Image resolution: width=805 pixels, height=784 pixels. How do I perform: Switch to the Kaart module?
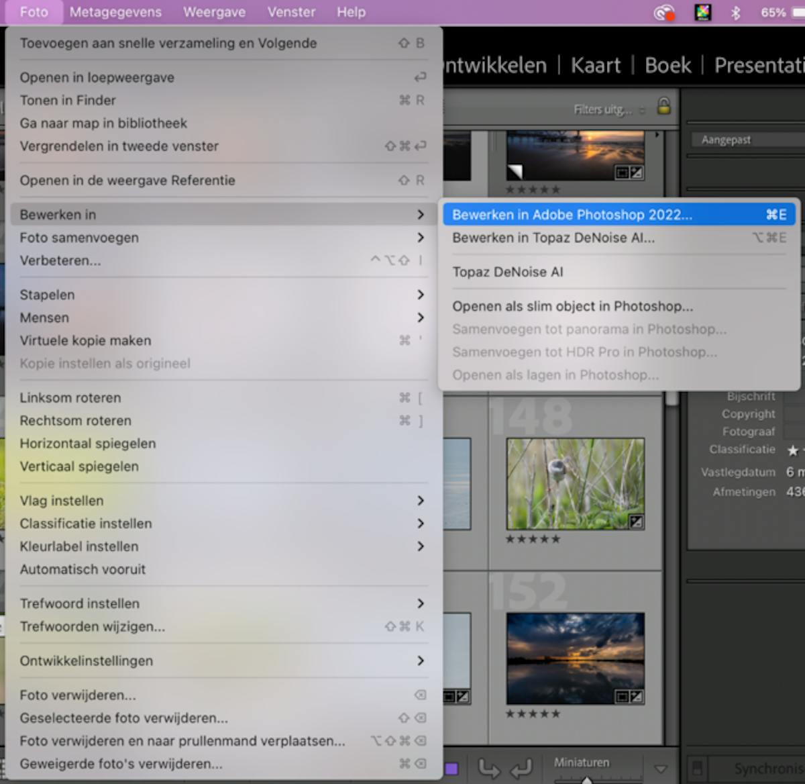click(596, 65)
